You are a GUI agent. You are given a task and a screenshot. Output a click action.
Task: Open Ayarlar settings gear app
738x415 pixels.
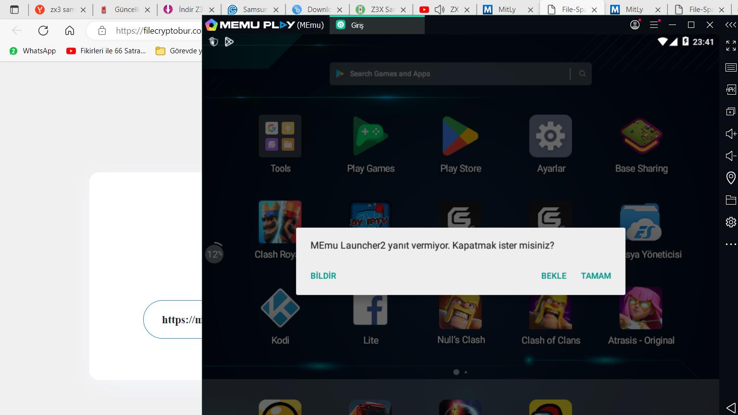point(551,136)
